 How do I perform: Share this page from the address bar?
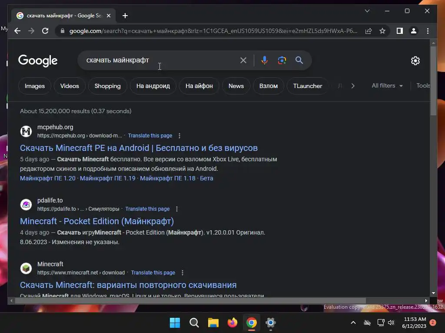(369, 31)
